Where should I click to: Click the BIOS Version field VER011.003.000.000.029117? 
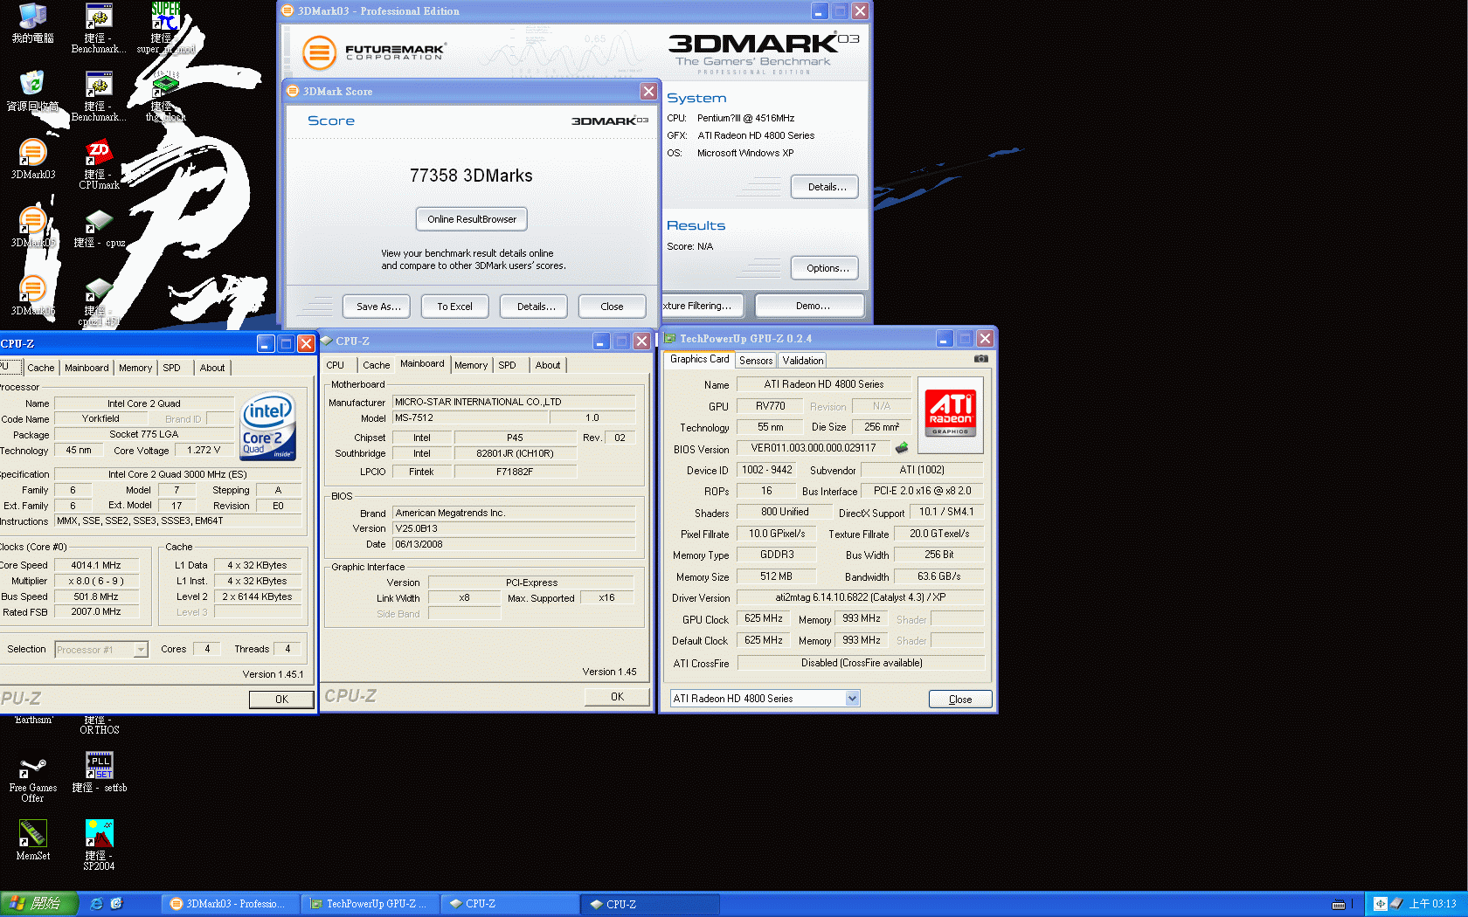click(x=813, y=448)
